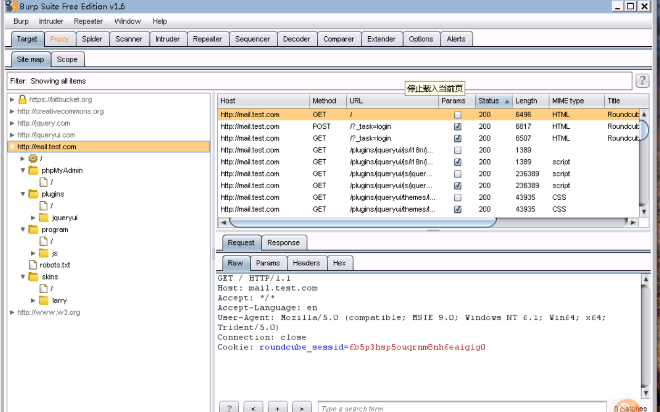660x412 pixels.
Task: Open the Intruder menu in menu bar
Action: (x=51, y=22)
